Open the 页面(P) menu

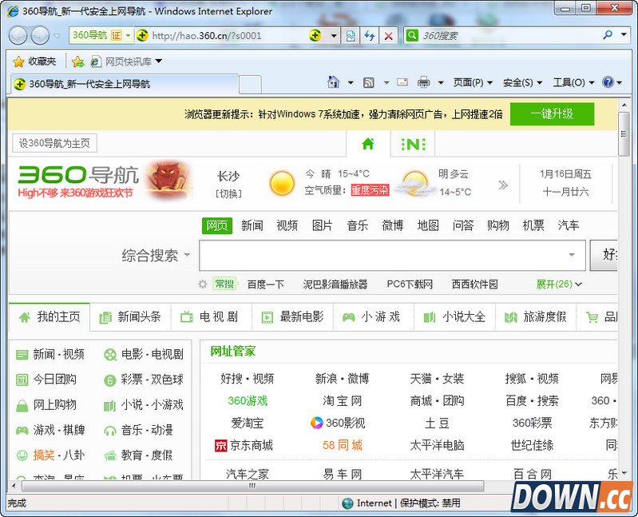tap(473, 82)
